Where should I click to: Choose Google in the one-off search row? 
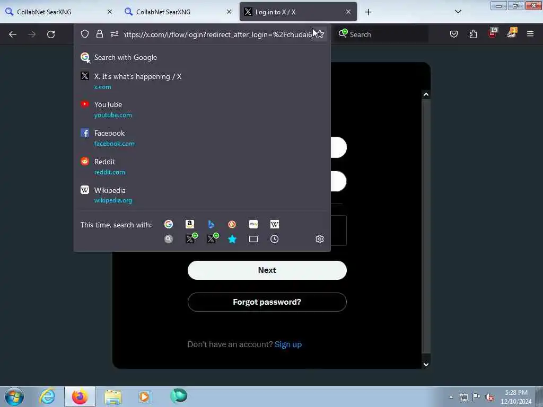click(x=169, y=224)
